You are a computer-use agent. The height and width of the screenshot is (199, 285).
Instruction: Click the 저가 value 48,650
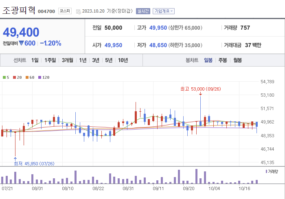pyautogui.click(x=158, y=45)
